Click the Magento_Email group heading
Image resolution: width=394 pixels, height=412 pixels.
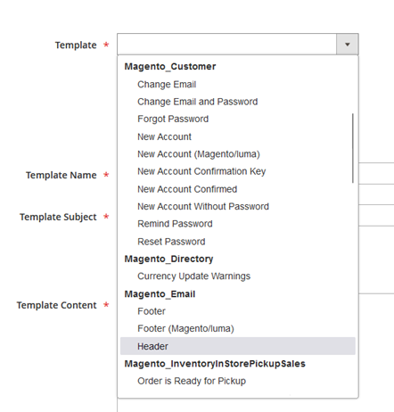[160, 294]
